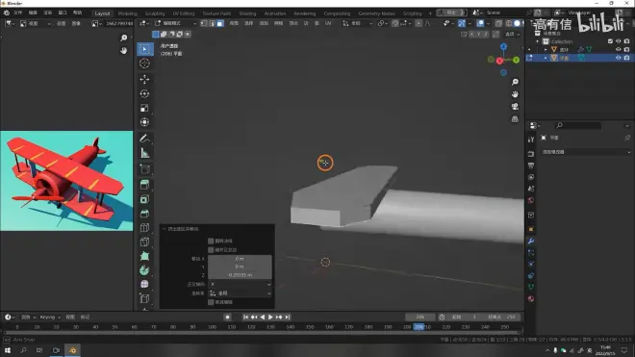This screenshot has width=635, height=357.
Task: Open the UV menu in viewport header
Action: [x=328, y=23]
